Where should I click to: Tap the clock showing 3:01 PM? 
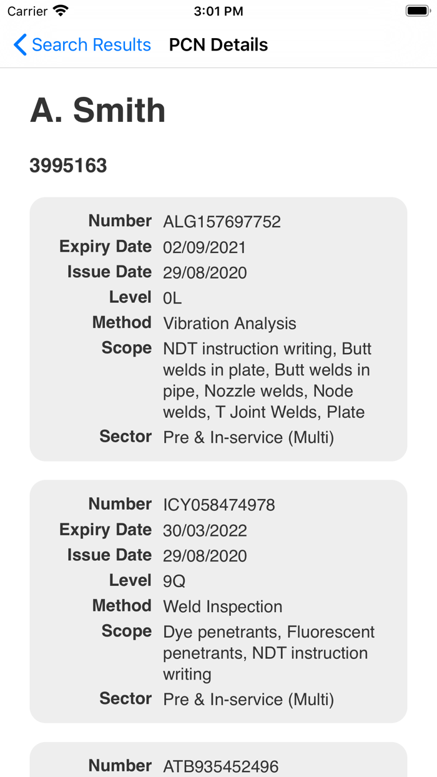pos(218,11)
